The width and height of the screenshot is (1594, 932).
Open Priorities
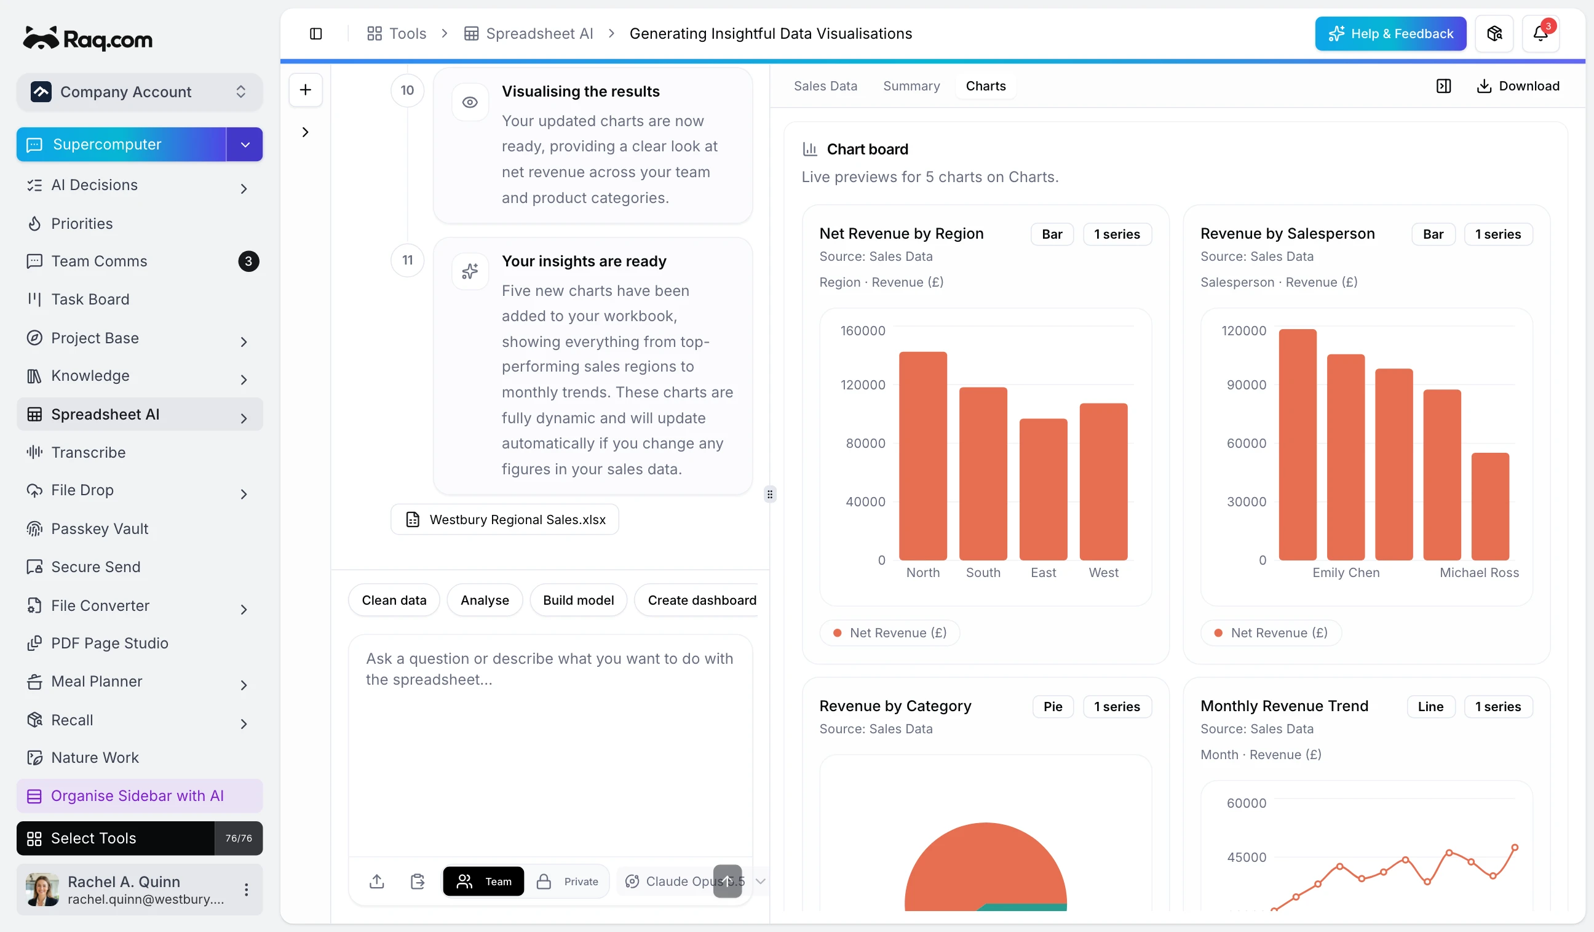[x=140, y=223]
